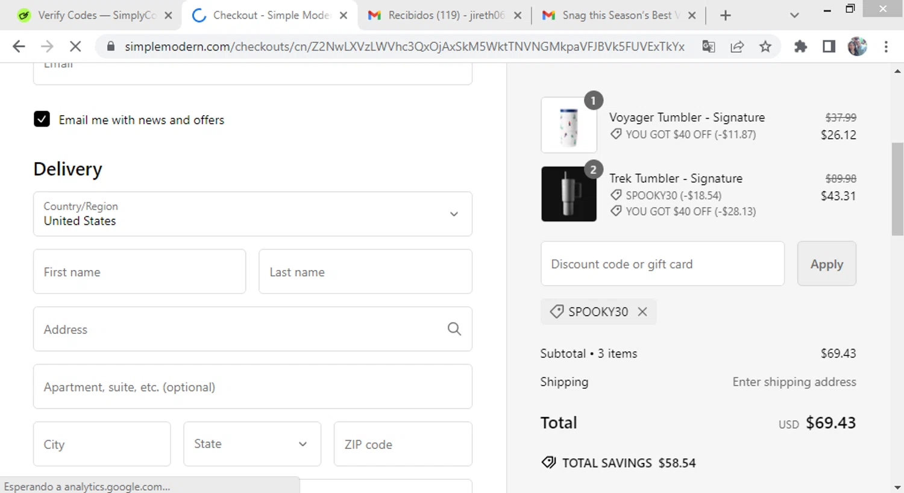Open the Chrome three-dot menu

click(886, 46)
